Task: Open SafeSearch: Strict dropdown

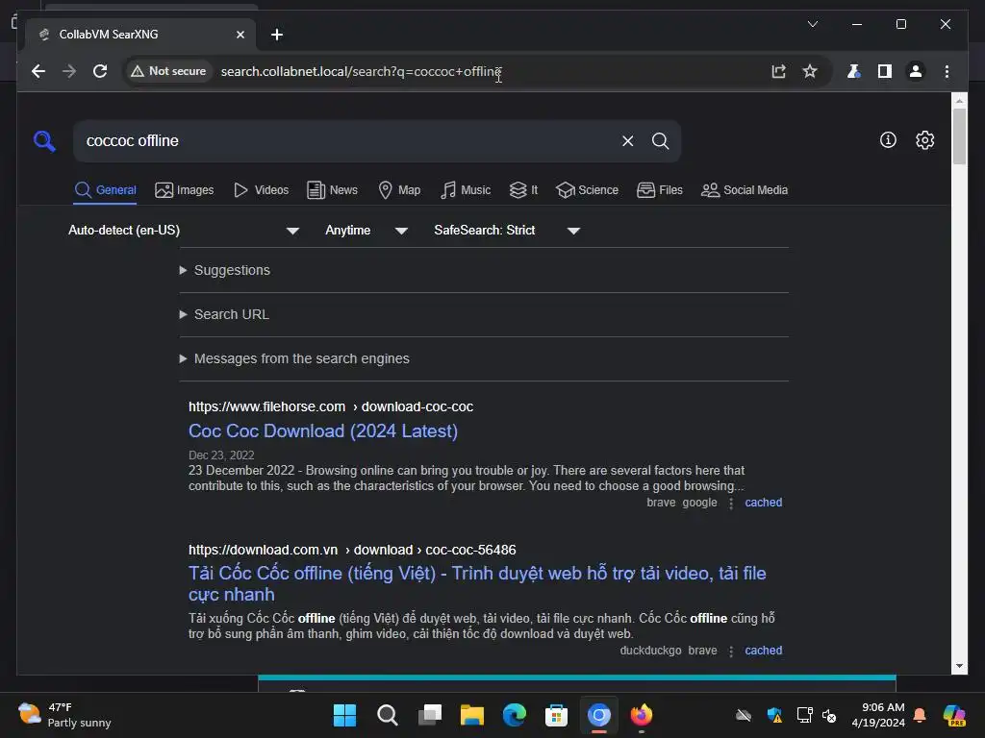Action: [506, 231]
